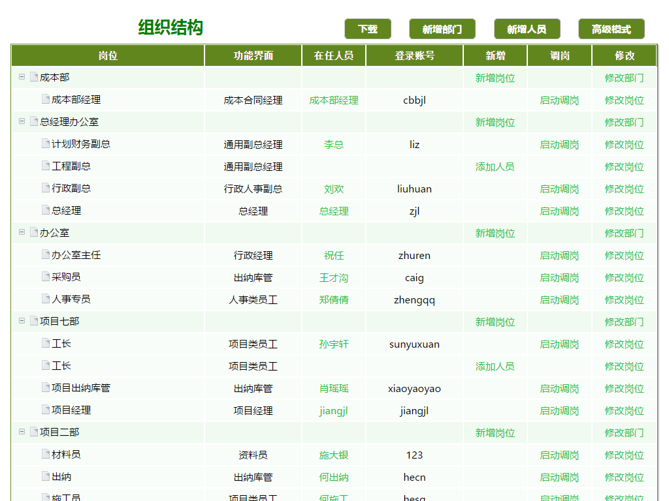Select the login account cell liuhuan

tap(414, 189)
